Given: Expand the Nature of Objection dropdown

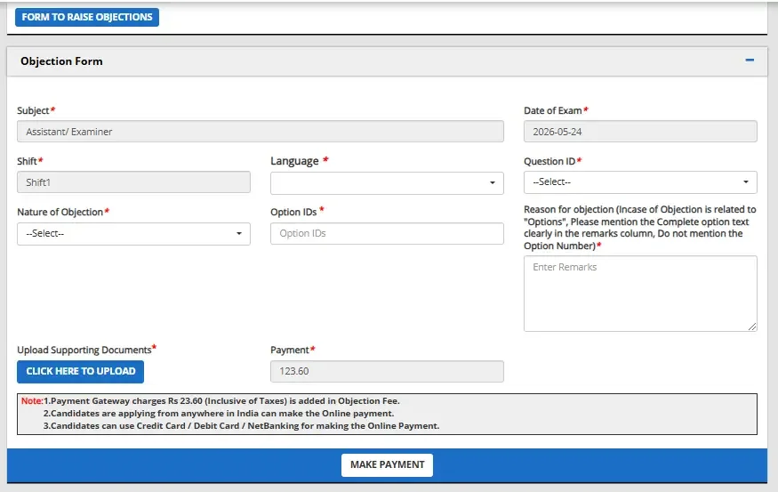Looking at the screenshot, I should point(133,233).
